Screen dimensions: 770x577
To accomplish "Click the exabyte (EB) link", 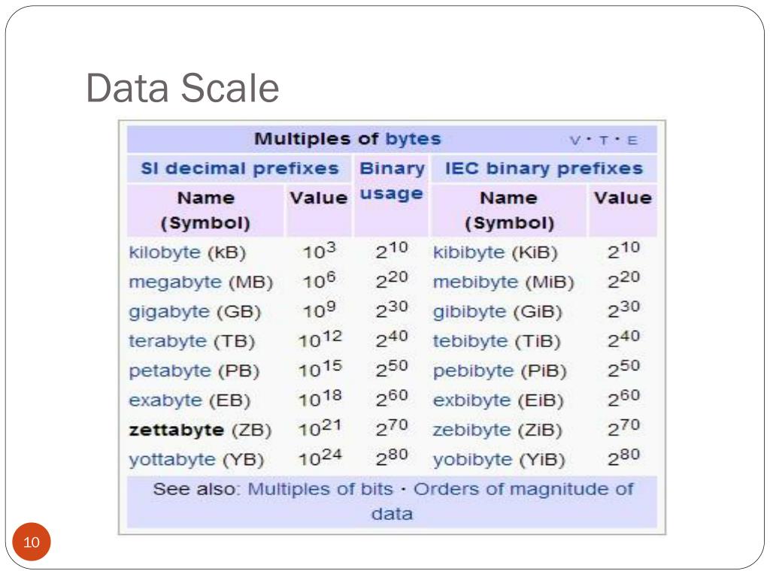I will [165, 400].
